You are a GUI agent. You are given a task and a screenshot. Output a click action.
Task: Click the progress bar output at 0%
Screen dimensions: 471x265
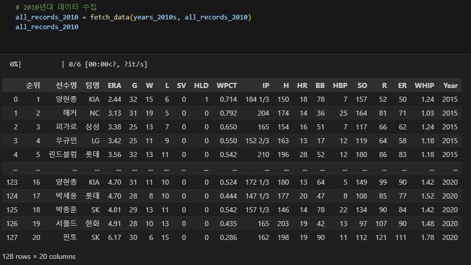click(x=78, y=64)
